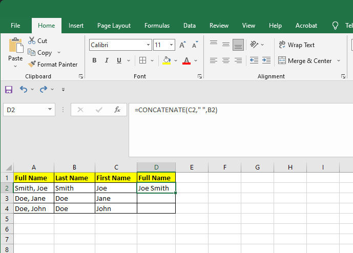Click the Orientation angled text icon
This screenshot has height=253, width=353.
tap(254, 45)
